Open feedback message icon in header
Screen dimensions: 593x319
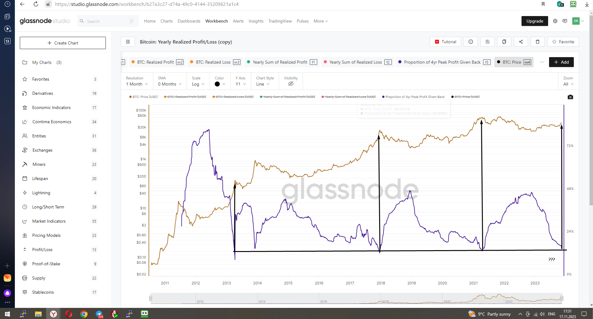pyautogui.click(x=565, y=21)
